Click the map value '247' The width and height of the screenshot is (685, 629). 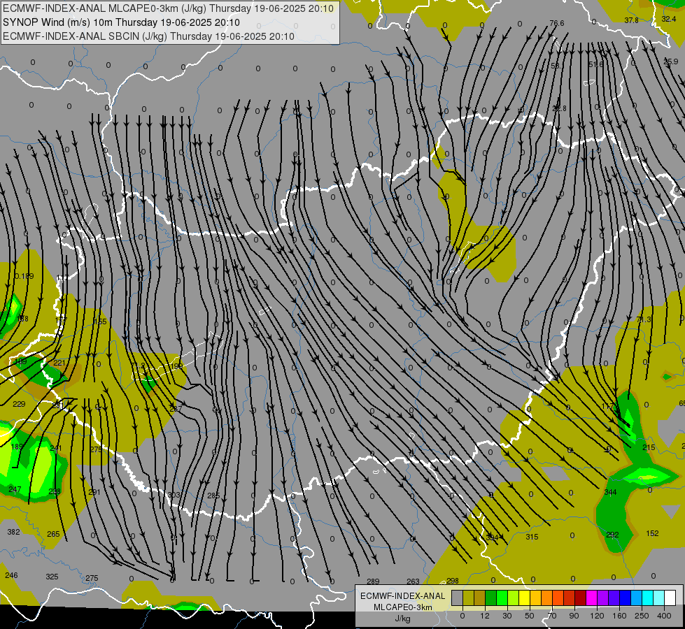click(x=15, y=489)
